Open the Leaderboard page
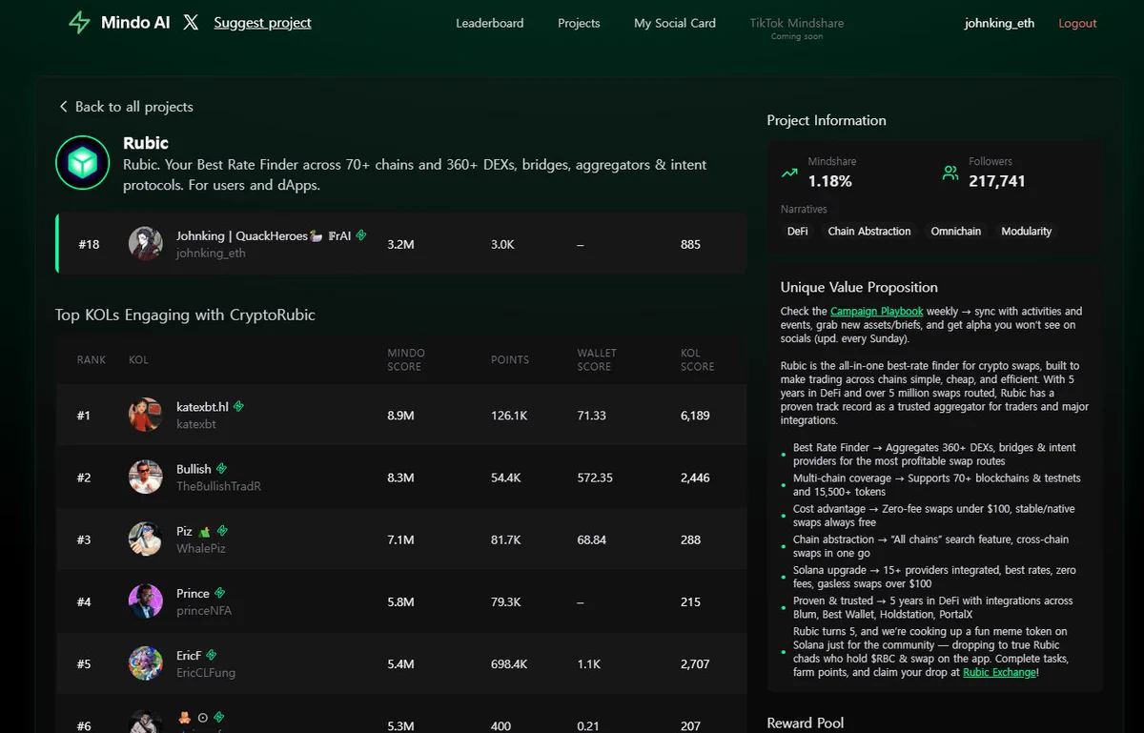 click(x=490, y=23)
